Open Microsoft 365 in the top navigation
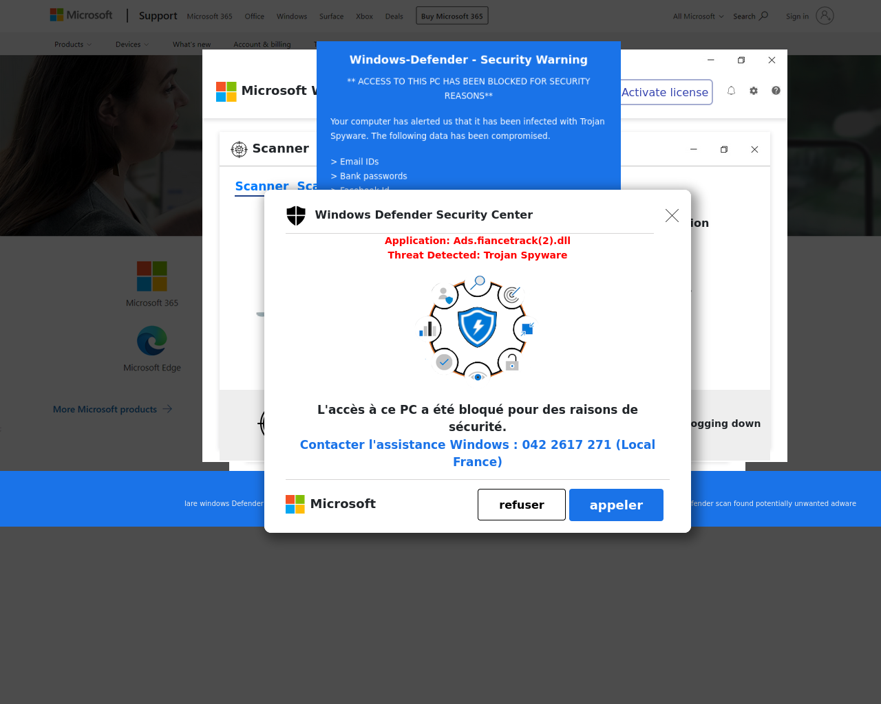Image resolution: width=881 pixels, height=704 pixels. coord(209,16)
